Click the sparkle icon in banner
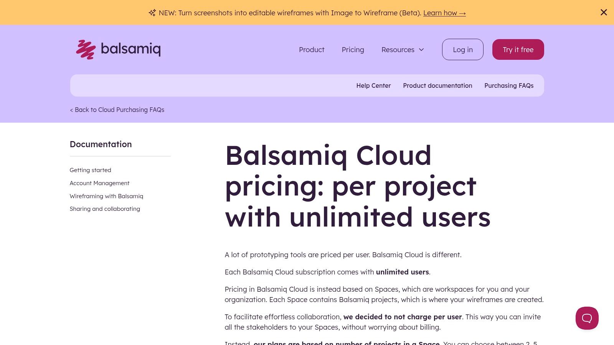 pyautogui.click(x=152, y=13)
